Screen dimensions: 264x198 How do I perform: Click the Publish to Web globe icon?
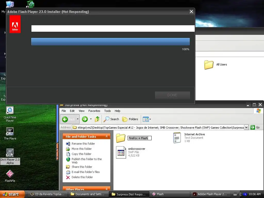tap(68, 159)
